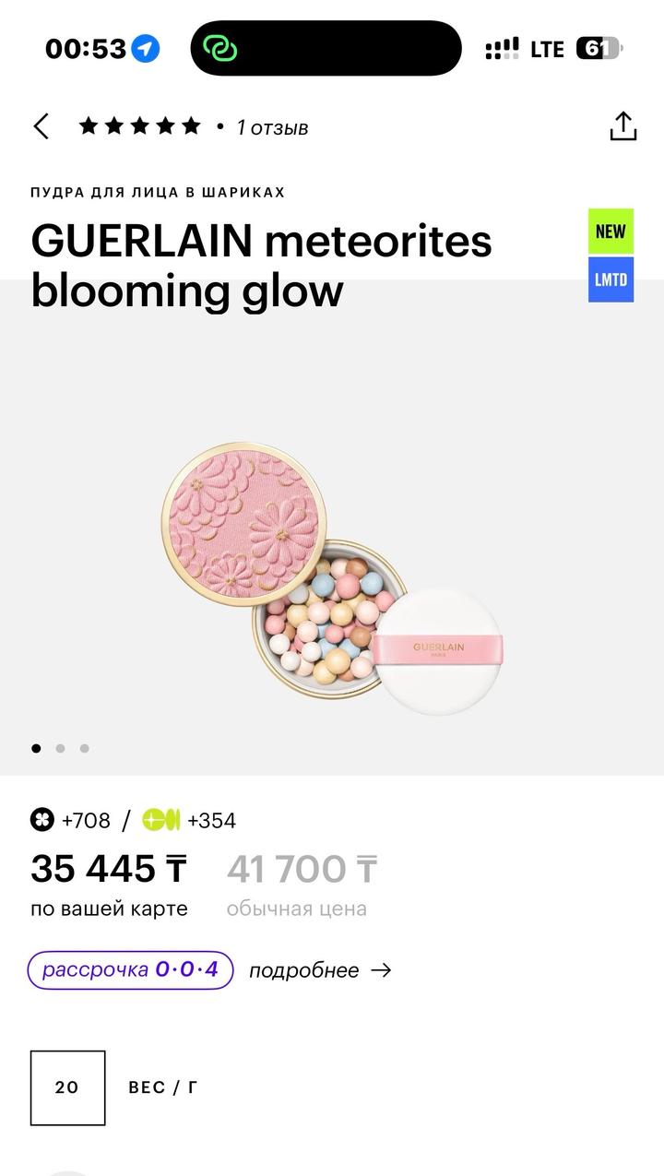
Task: Tap the share icon
Action: 623,126
